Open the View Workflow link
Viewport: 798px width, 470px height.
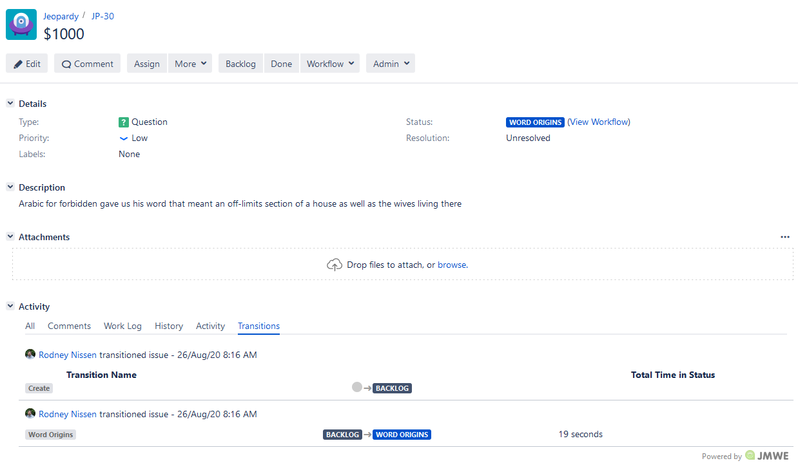599,122
